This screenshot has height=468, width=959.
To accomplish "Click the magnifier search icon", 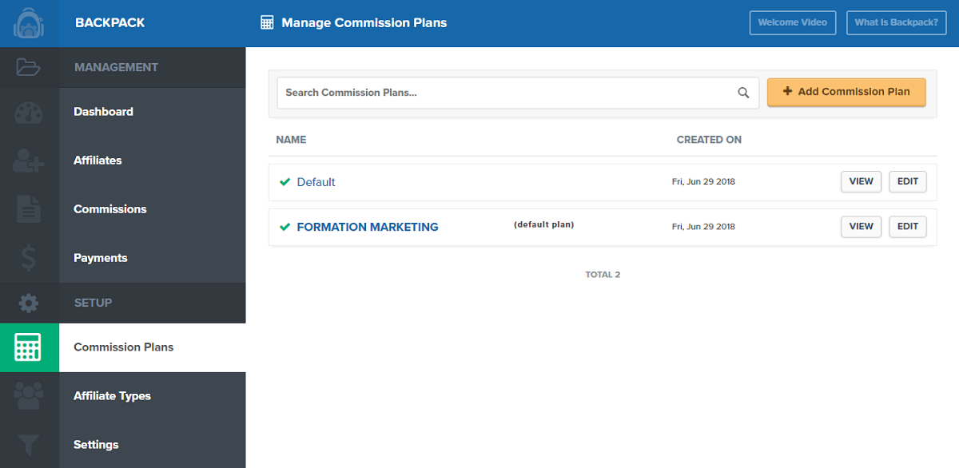I will [x=743, y=93].
